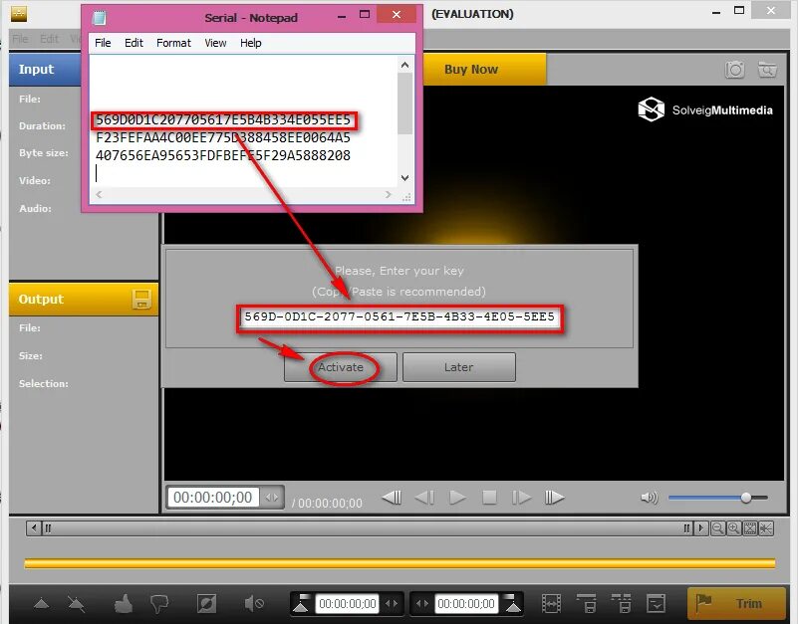Click the rightmost timeline scale icon

[766, 528]
